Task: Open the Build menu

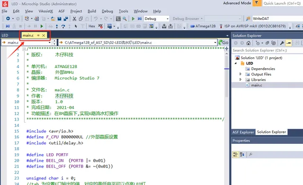Action: pyautogui.click(x=92, y=11)
